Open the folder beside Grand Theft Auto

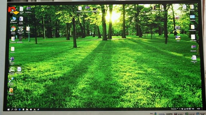(28, 29)
